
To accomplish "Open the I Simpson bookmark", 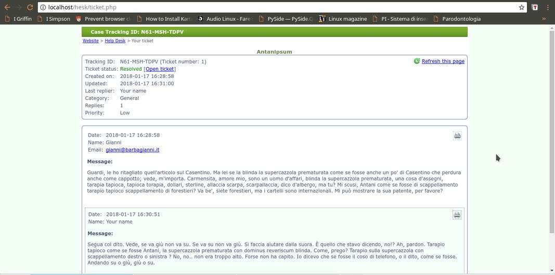I will click(x=54, y=19).
